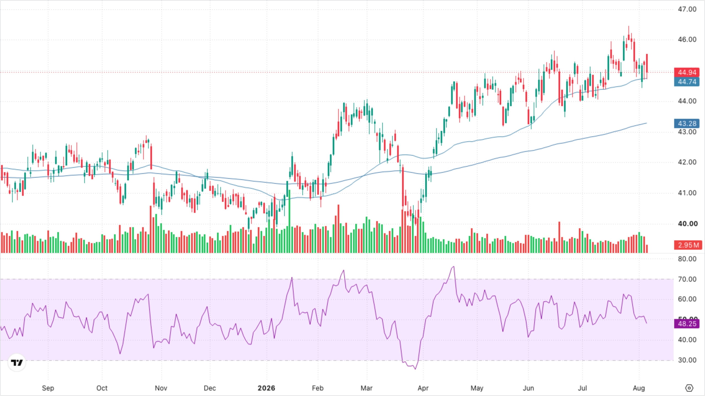This screenshot has width=705, height=396.
Task: Click the Jul label on time axis
Action: [x=582, y=388]
